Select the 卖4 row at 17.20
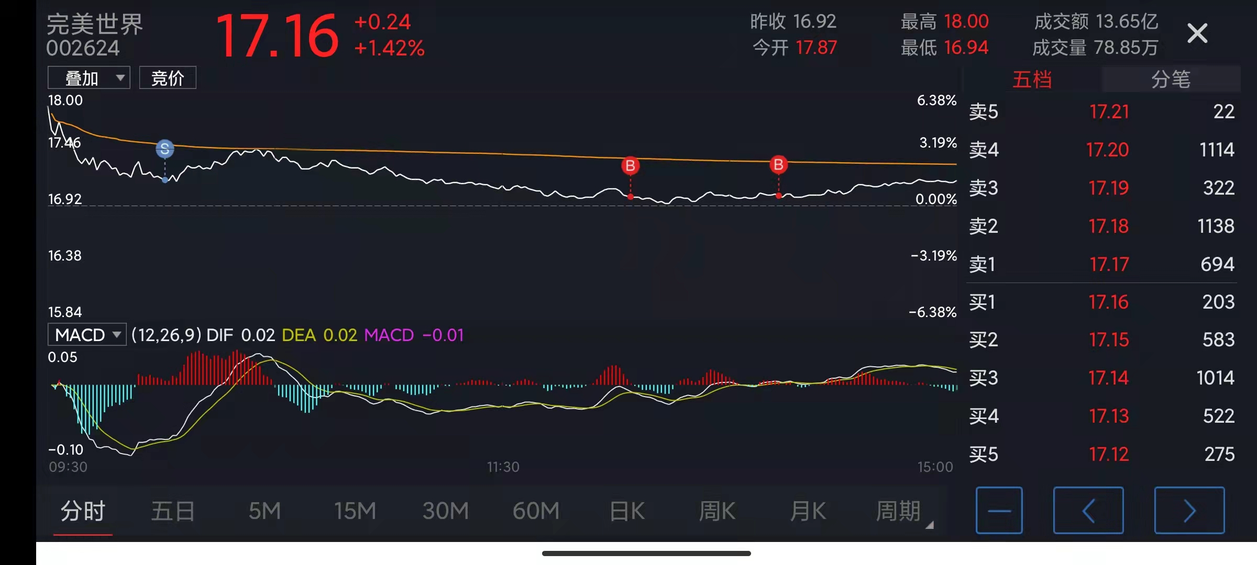 1101,150
